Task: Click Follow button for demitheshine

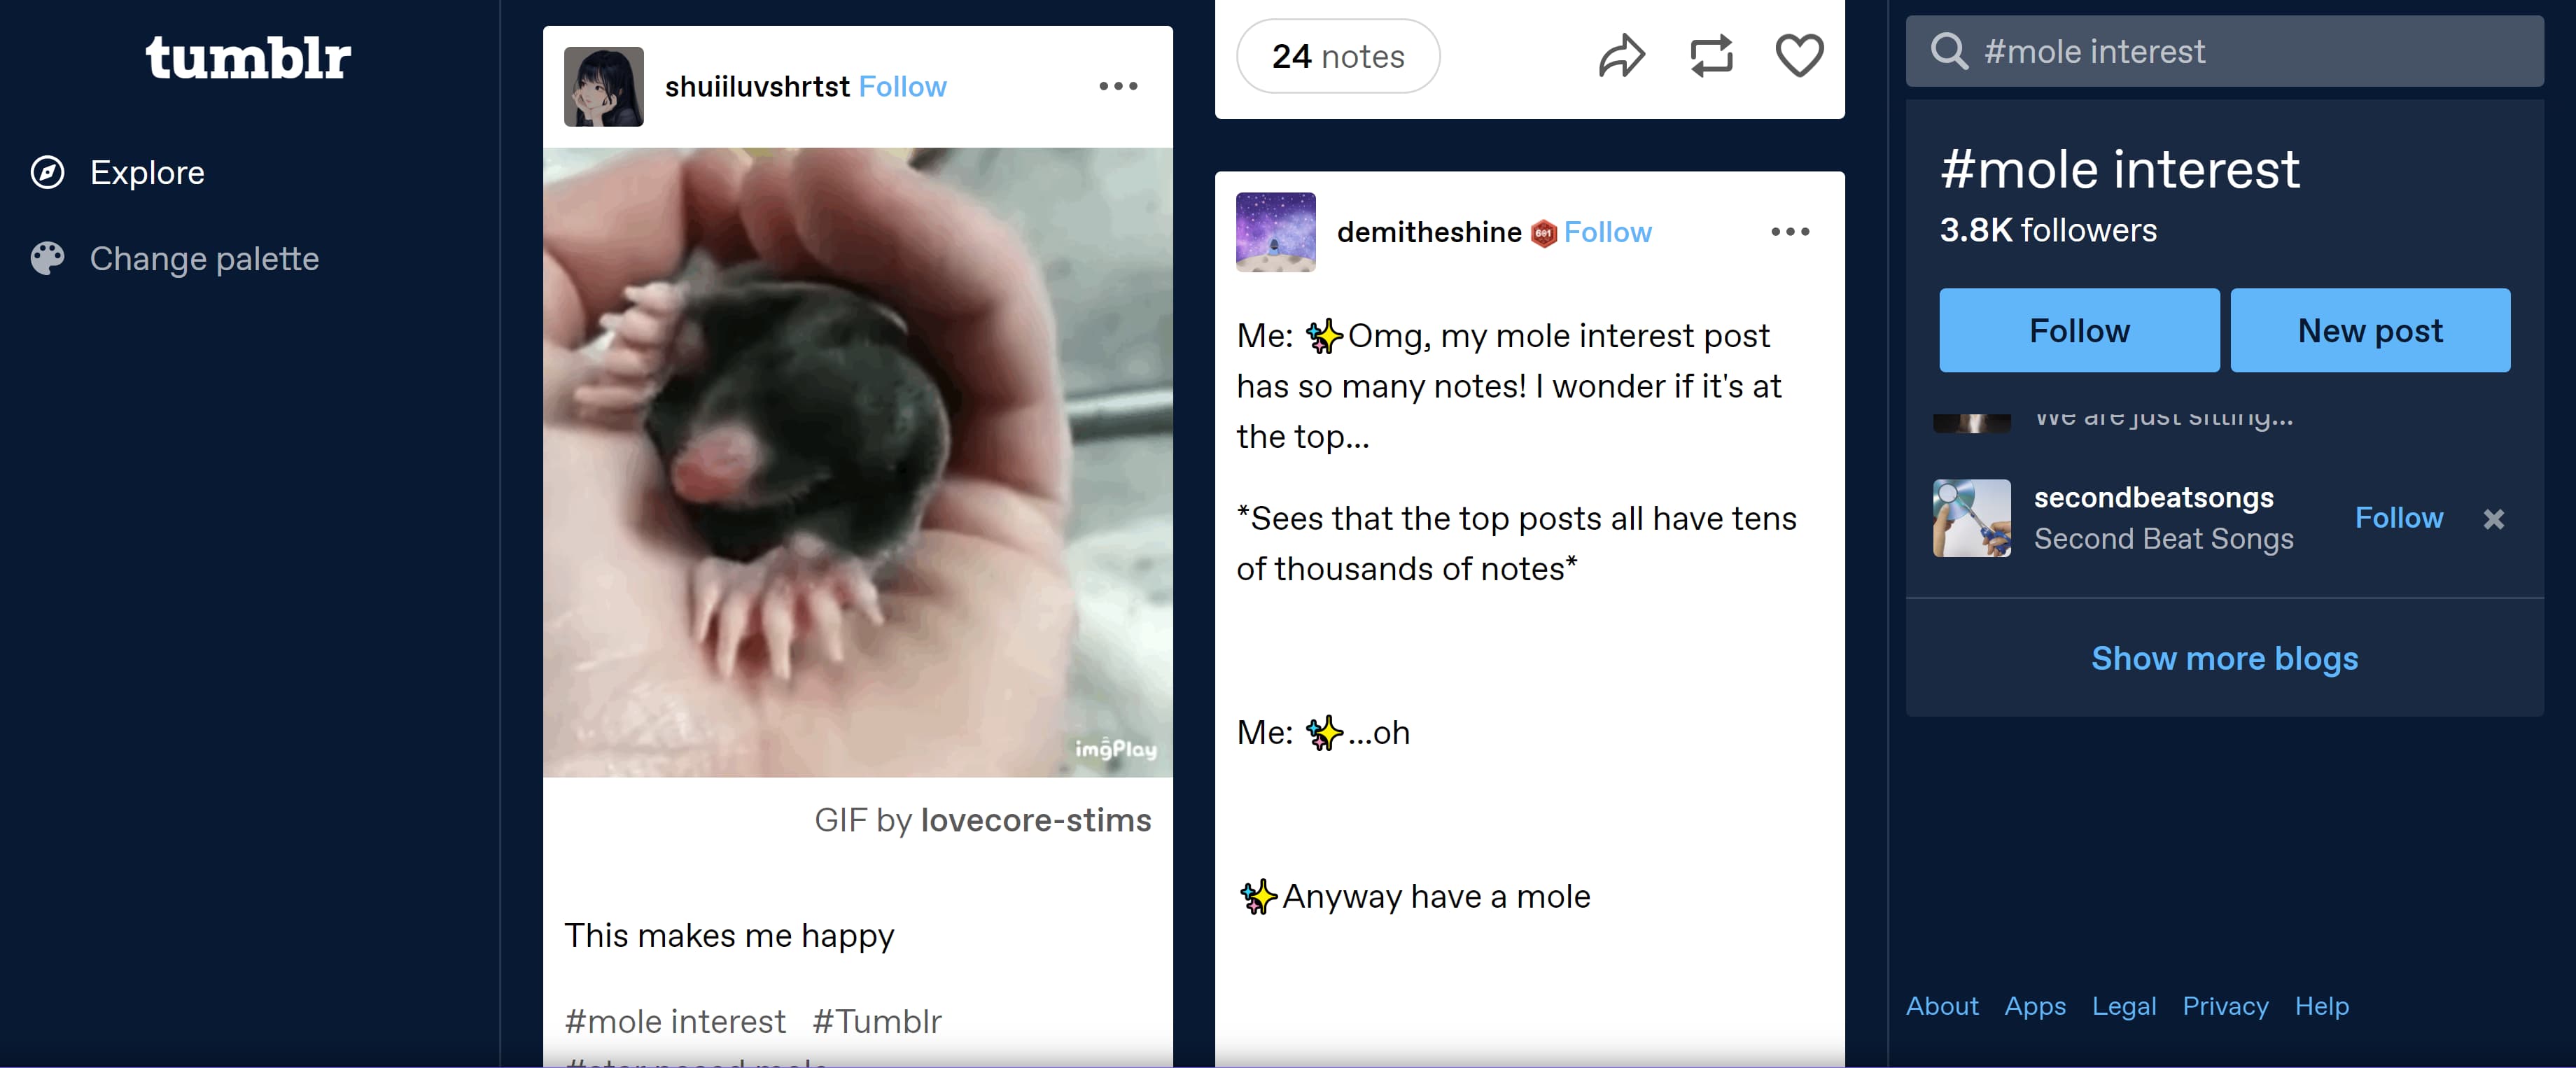Action: point(1606,230)
